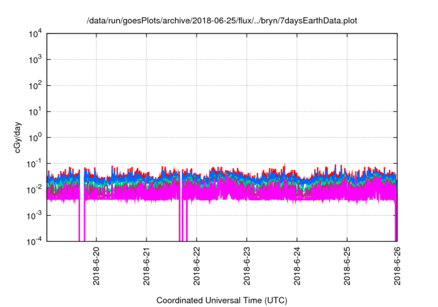The height and width of the screenshot is (307, 438).
Task: Click the 2018-6-21 date tick label
Action: [146, 266]
